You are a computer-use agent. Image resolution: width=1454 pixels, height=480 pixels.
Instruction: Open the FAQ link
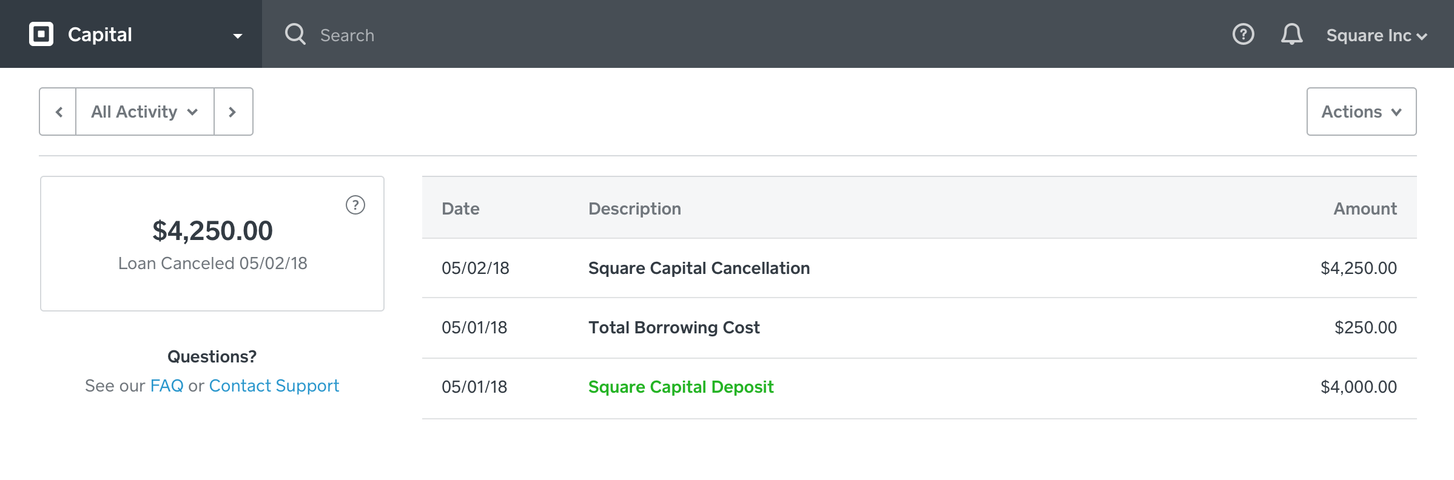pos(167,386)
